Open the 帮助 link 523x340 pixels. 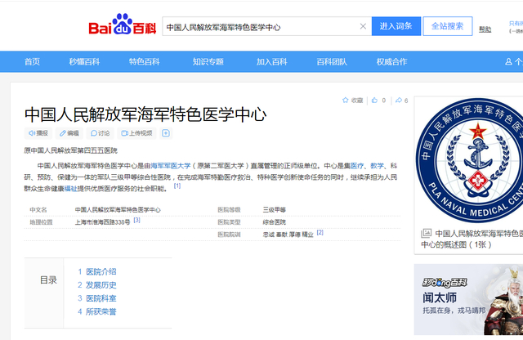(x=485, y=29)
